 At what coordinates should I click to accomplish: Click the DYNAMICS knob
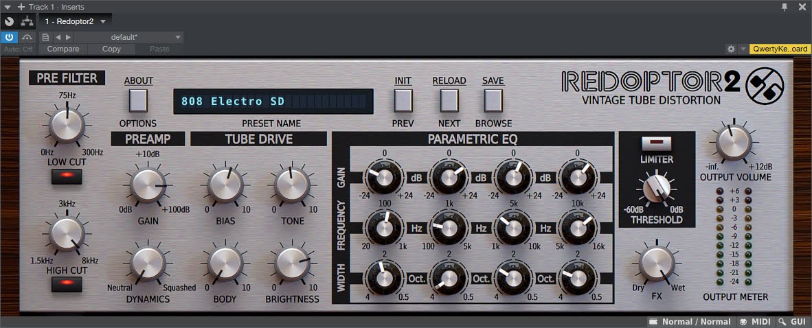coord(148,263)
